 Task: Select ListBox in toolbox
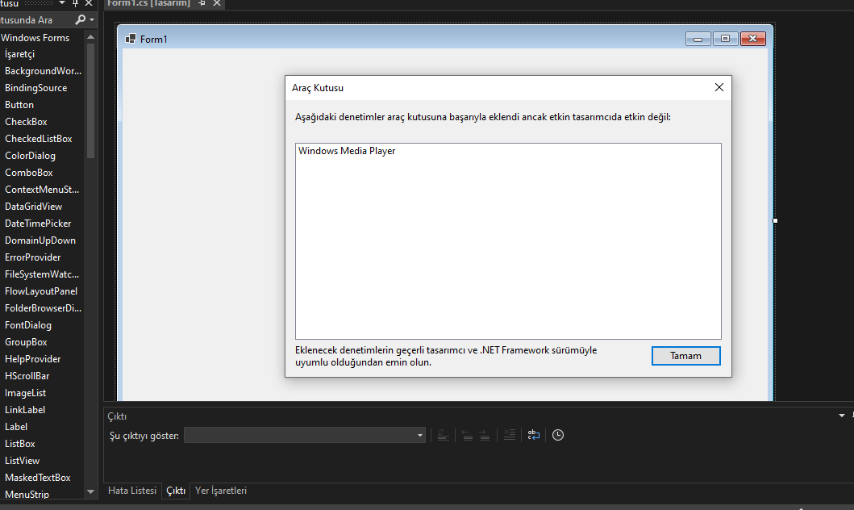click(x=19, y=444)
